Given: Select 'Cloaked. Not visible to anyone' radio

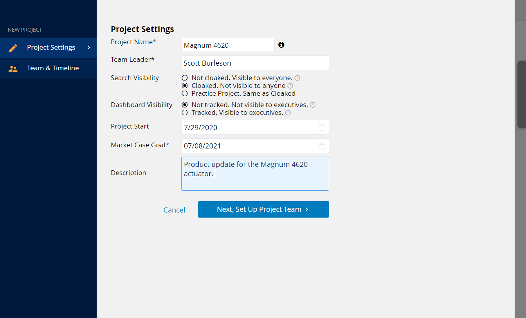Looking at the screenshot, I should [x=185, y=86].
